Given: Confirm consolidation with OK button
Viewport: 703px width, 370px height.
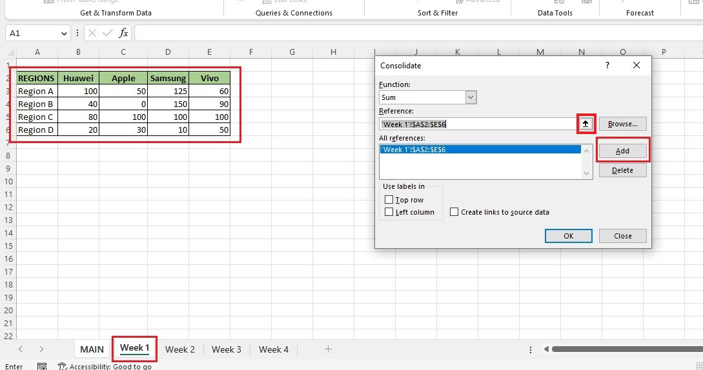Looking at the screenshot, I should click(x=569, y=236).
